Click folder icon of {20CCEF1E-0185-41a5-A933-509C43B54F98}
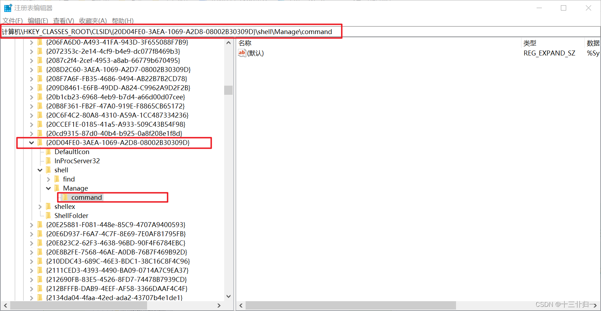The height and width of the screenshot is (311, 601). (x=40, y=124)
